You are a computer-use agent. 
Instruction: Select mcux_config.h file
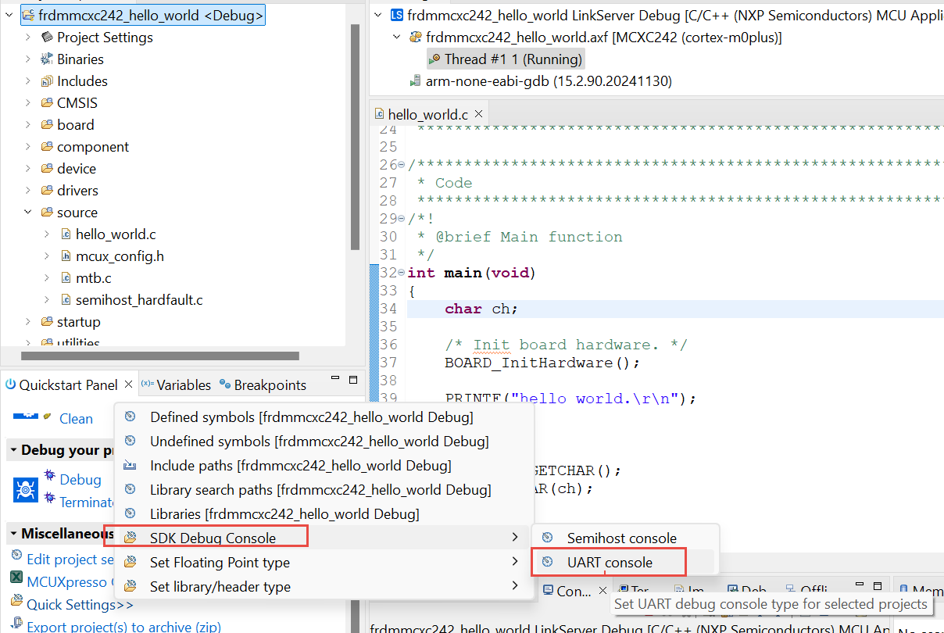tap(120, 256)
